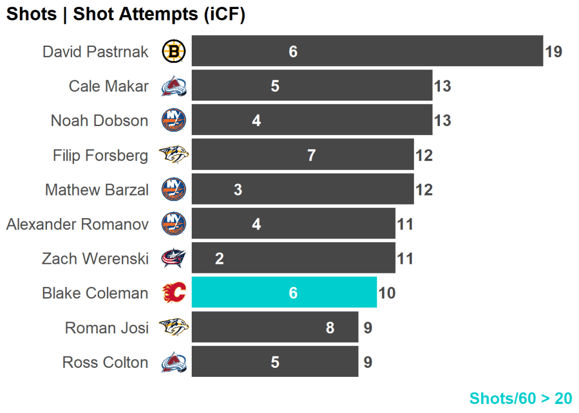Screen dimensions: 579x413
Task: Click the Alexander Romanov name label
Action: pos(77,224)
